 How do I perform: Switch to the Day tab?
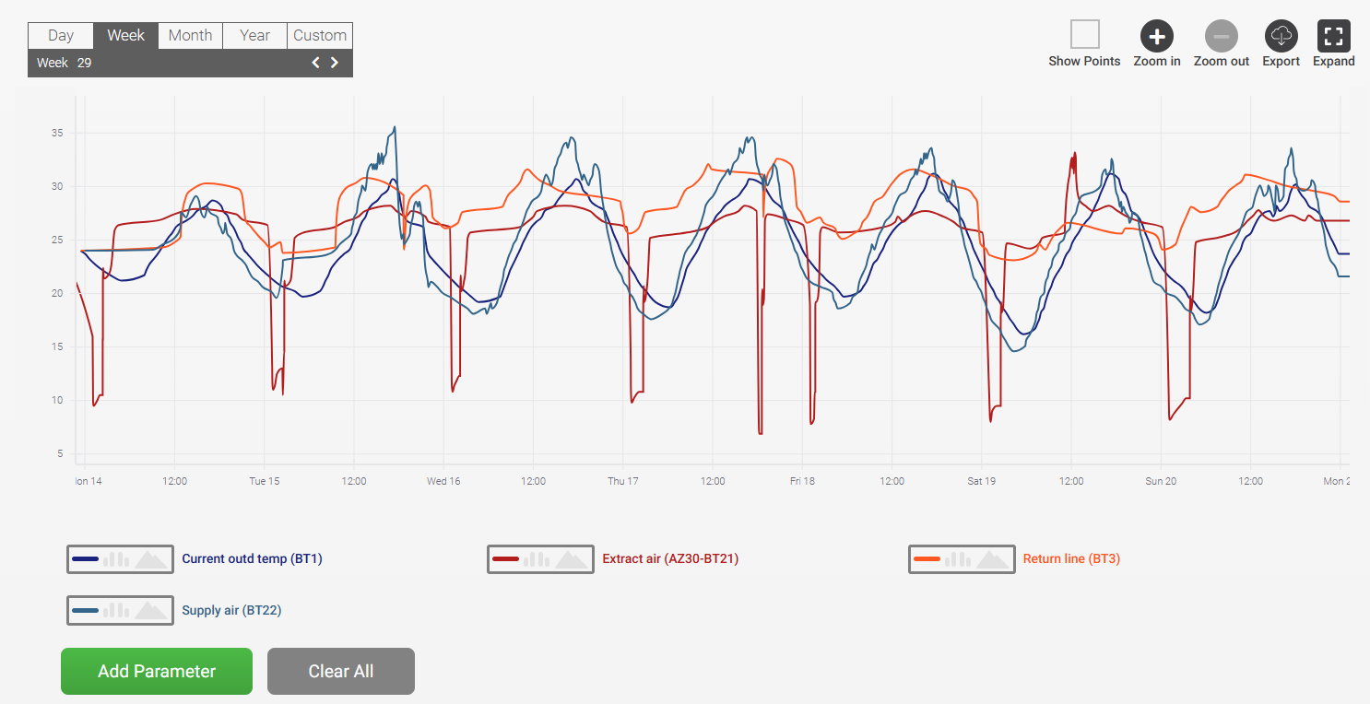point(61,35)
